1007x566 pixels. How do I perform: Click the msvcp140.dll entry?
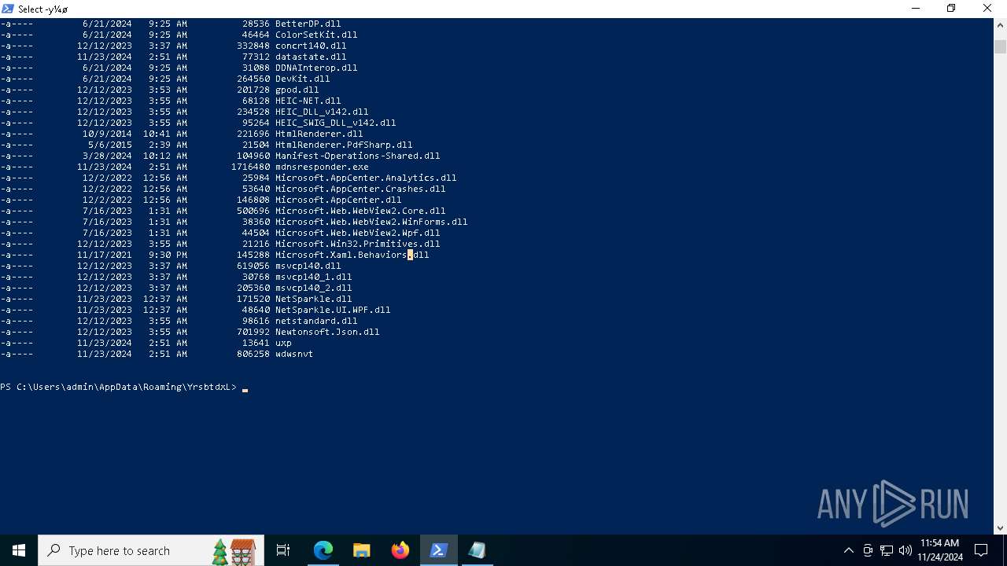tap(308, 266)
